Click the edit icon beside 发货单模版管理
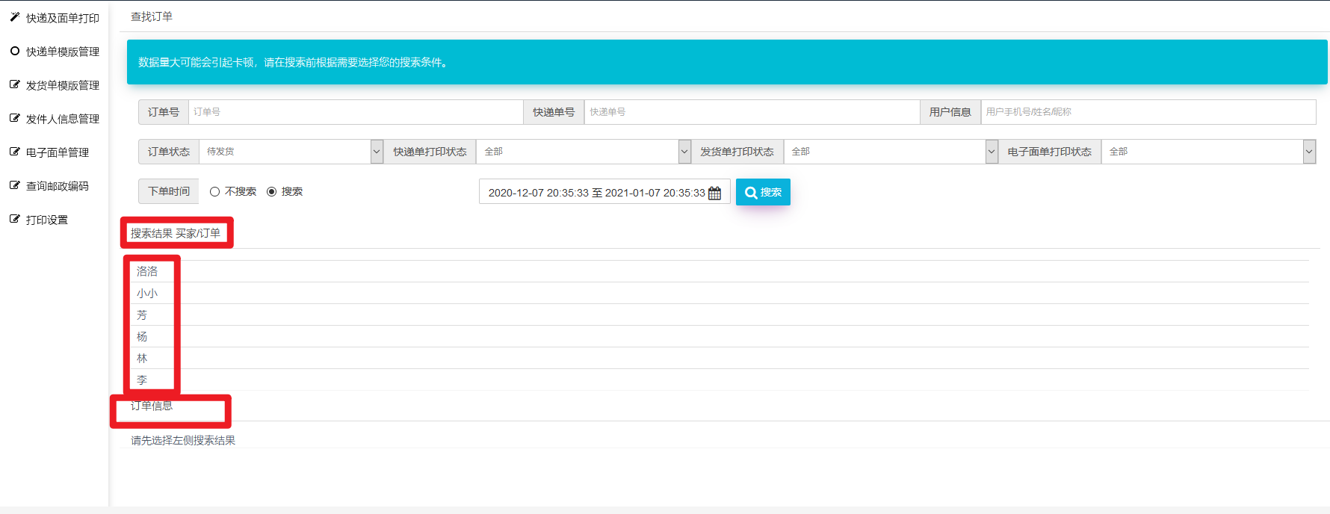 point(14,84)
